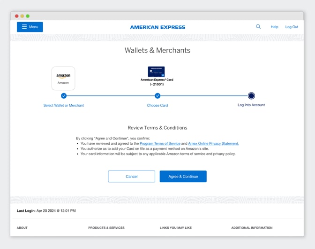The image size is (315, 249).
Task: Click the yellow minimize window dot
Action: (x=22, y=16)
